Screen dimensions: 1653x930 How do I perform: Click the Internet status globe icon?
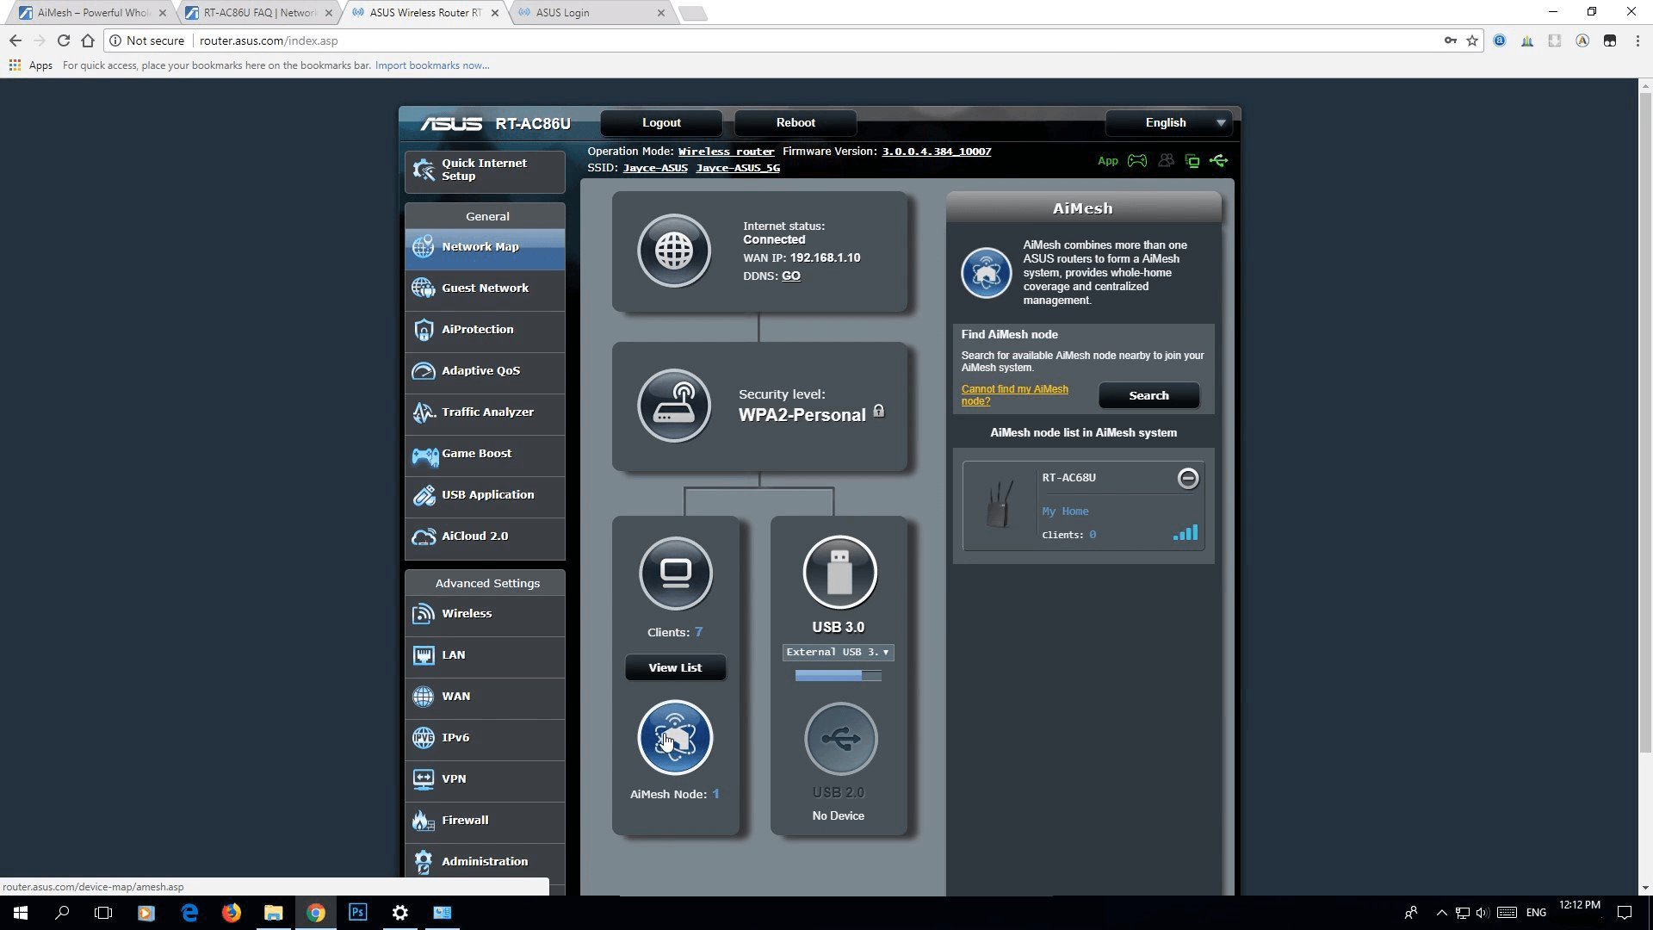click(x=674, y=251)
